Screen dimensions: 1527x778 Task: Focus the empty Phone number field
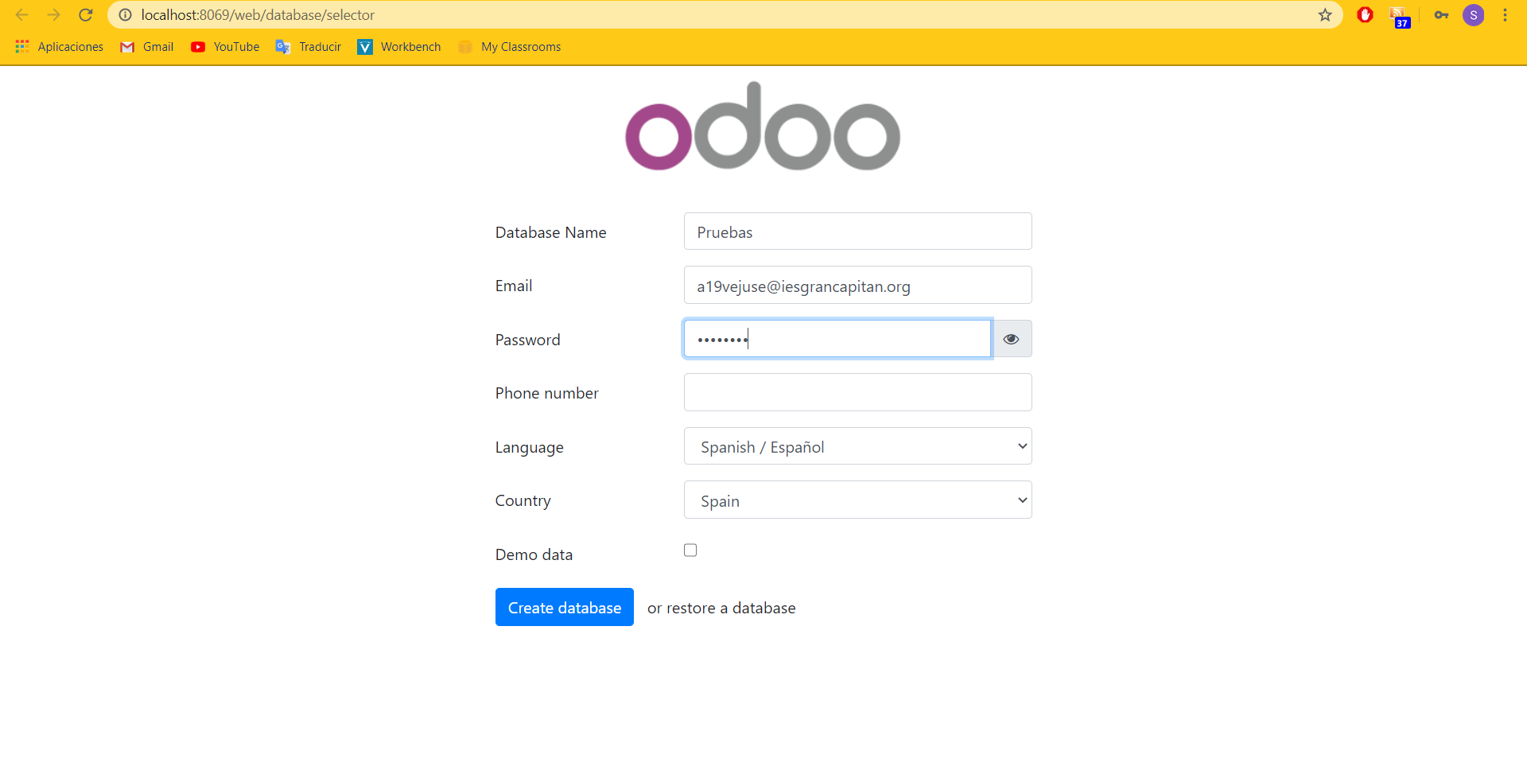pos(858,392)
